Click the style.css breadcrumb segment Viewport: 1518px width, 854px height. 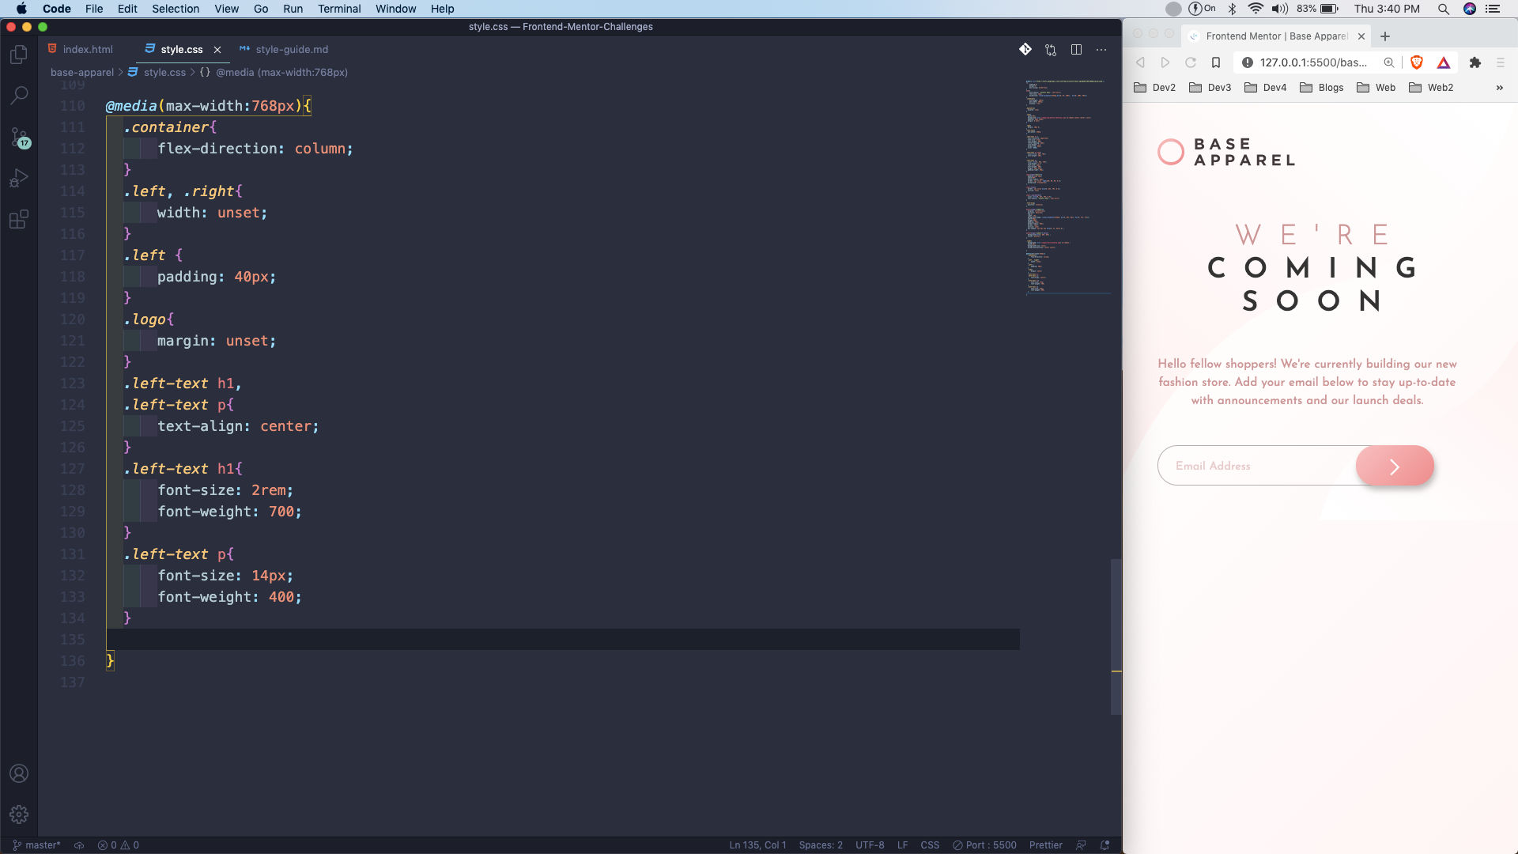point(157,72)
